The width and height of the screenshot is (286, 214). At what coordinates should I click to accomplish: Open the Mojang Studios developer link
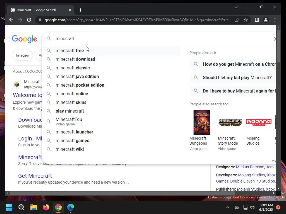coord(252,175)
